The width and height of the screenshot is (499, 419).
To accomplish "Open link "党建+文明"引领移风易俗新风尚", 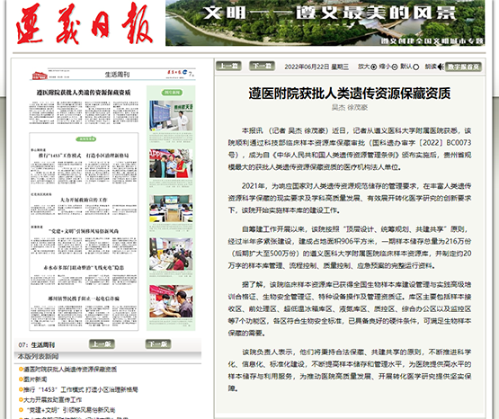I will coord(70,410).
